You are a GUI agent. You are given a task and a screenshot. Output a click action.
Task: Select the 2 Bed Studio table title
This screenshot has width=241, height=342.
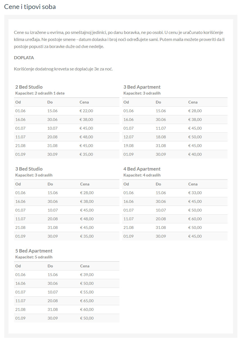point(29,87)
